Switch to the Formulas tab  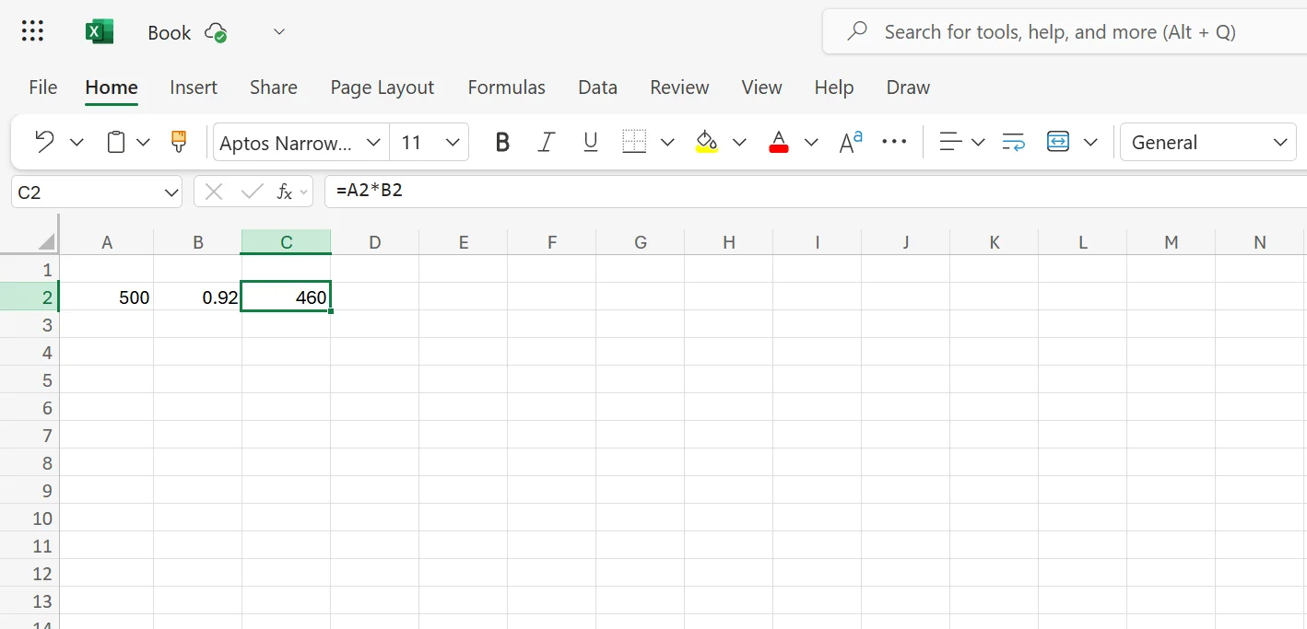click(x=506, y=87)
